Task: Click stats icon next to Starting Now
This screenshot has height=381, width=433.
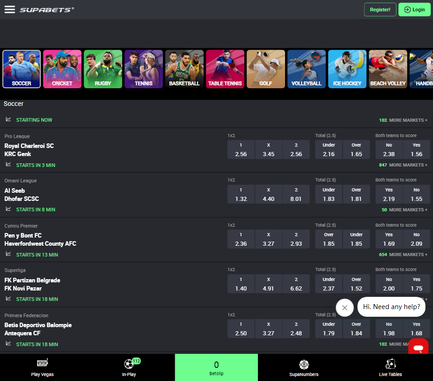Action: click(x=8, y=119)
